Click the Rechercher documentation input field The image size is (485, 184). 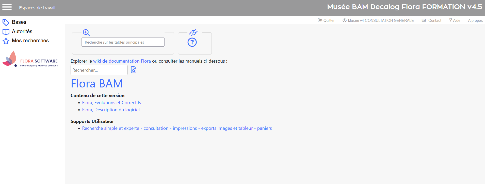pyautogui.click(x=99, y=70)
